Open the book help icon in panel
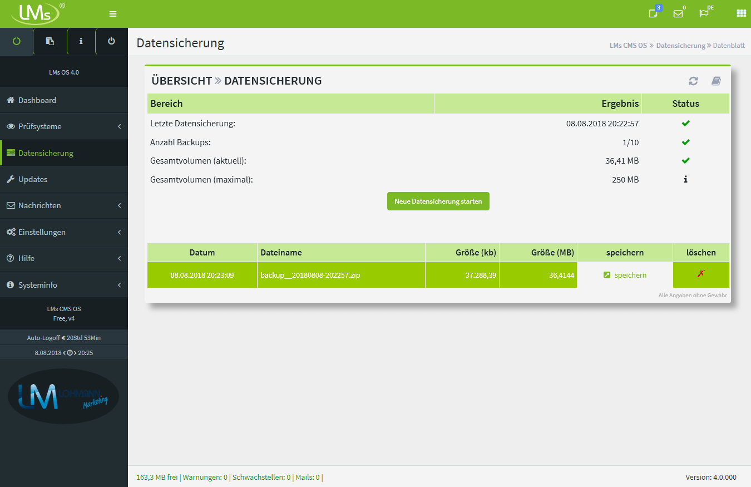 [716, 81]
